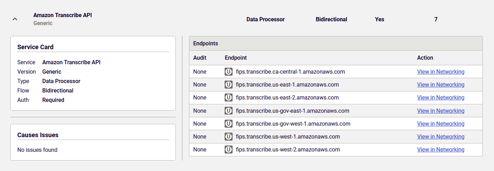Screen dimensions: 494x171
Task: Click the U icon for us-west-1 endpoint
Action: pyautogui.click(x=228, y=137)
